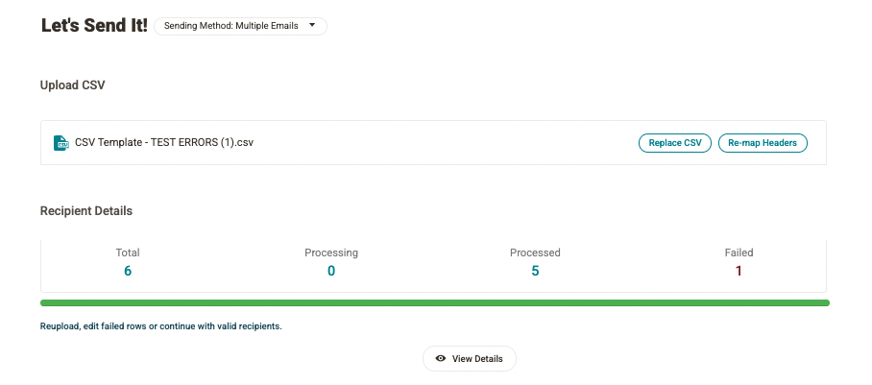This screenshot has height=385, width=872.
Task: Click the Processing count of 0
Action: (331, 271)
